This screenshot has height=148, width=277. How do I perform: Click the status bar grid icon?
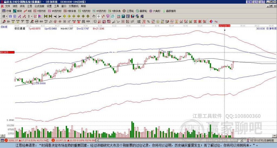click(2, 140)
